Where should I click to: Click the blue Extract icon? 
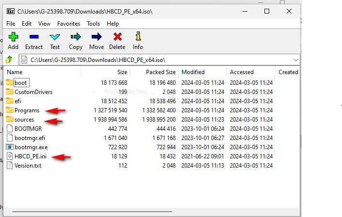[34, 37]
